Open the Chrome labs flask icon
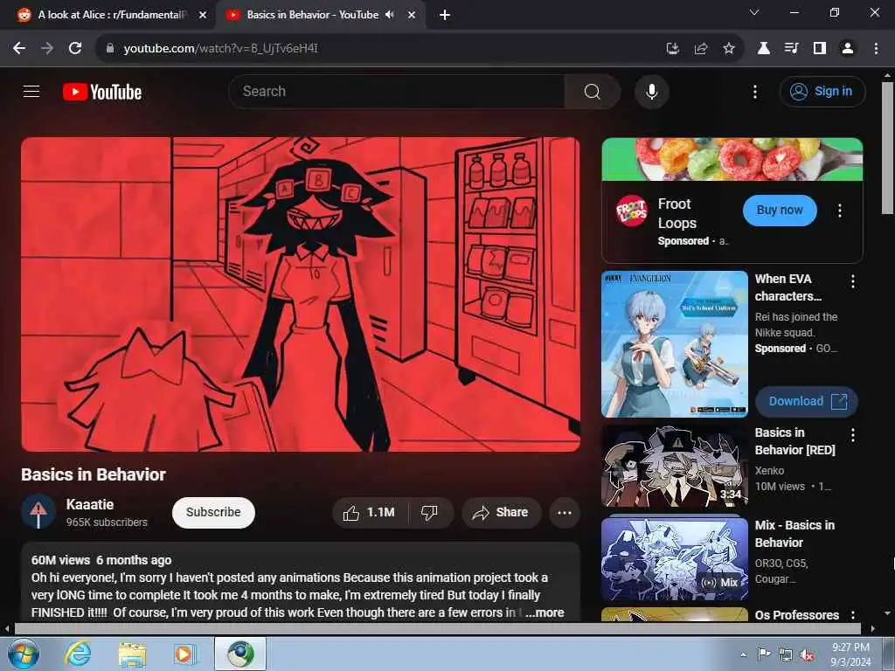This screenshot has height=671, width=895. tap(763, 49)
